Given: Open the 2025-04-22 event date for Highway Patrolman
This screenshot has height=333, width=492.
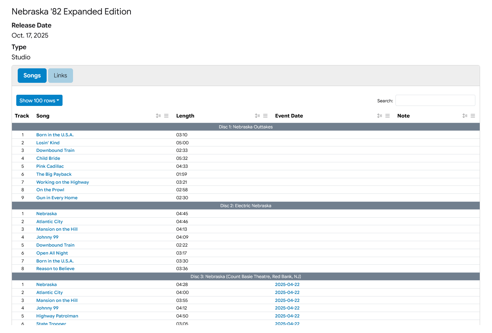Looking at the screenshot, I should 287,316.
